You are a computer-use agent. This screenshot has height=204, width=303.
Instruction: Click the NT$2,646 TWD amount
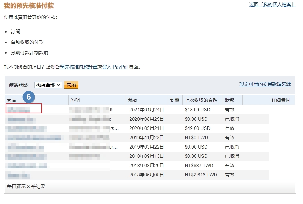point(201,175)
